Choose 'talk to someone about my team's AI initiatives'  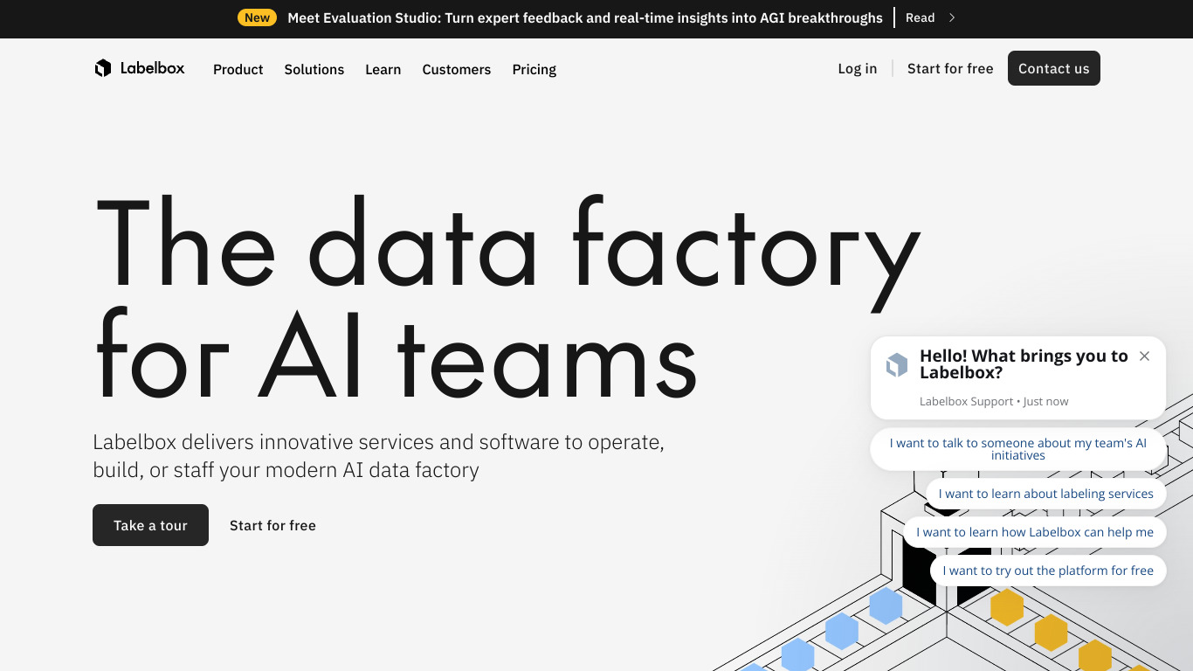click(1018, 449)
